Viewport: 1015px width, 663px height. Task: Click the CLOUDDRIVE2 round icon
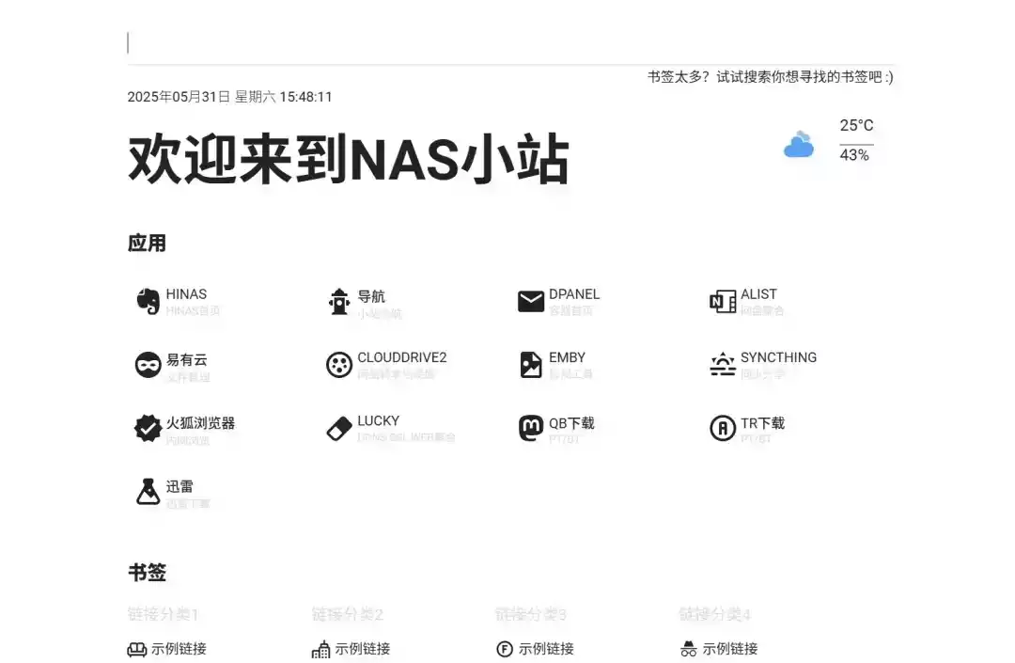339,365
